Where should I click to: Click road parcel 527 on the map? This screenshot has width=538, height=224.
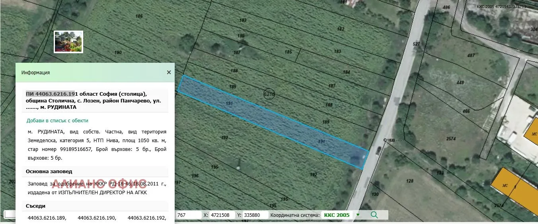pyautogui.click(x=416, y=44)
